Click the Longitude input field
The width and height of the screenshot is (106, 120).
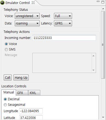pos(31,111)
